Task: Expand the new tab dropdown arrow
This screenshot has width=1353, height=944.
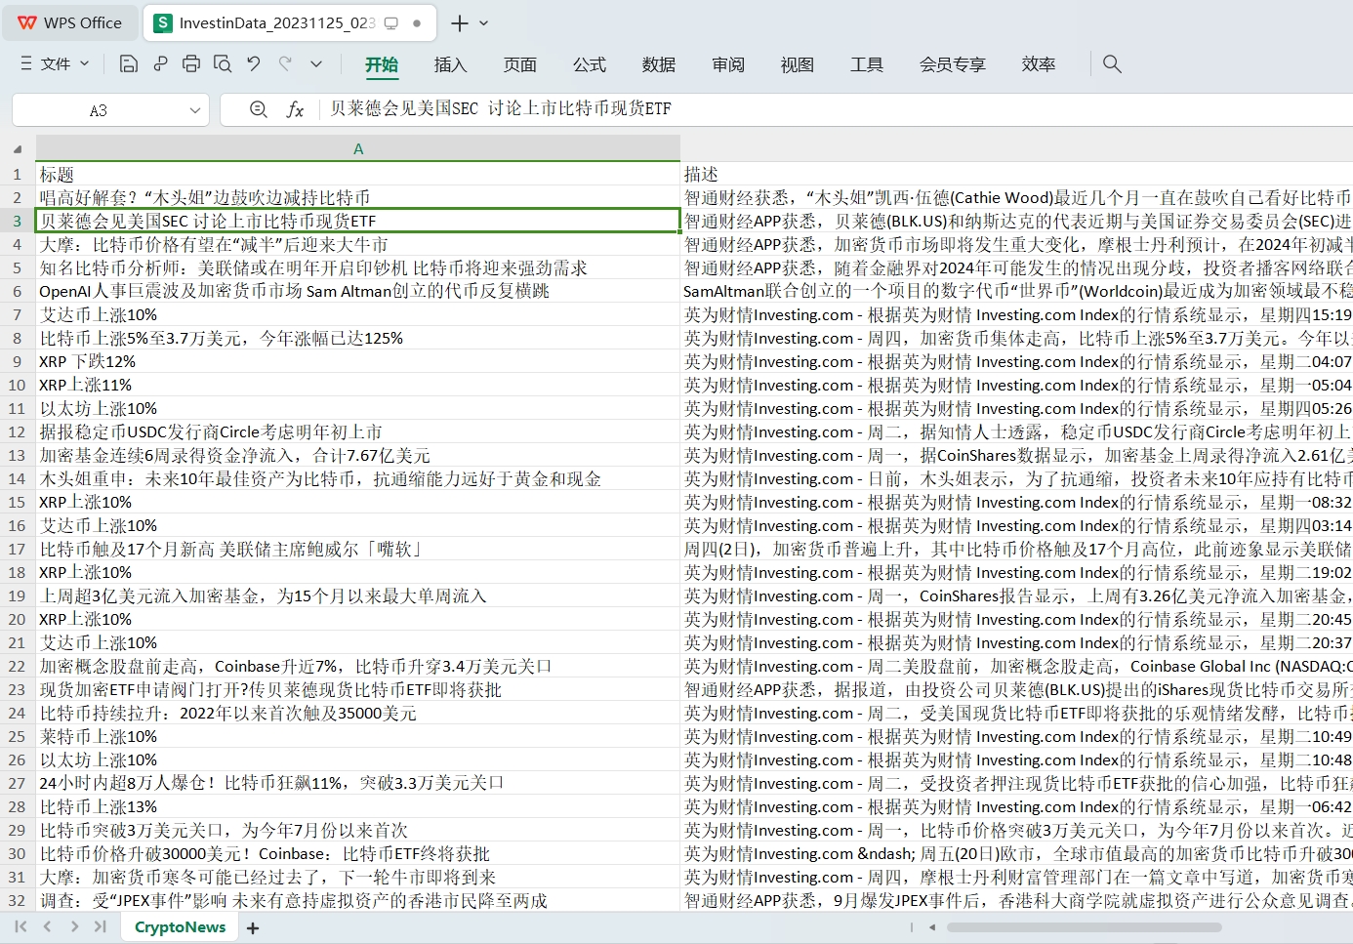Action: (x=484, y=22)
